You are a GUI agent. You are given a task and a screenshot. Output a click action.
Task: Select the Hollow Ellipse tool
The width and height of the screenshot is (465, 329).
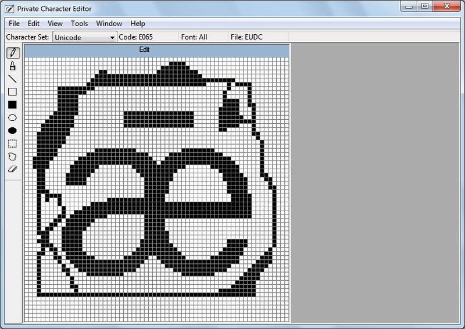pos(12,118)
